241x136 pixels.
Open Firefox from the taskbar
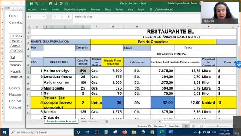click(125, 132)
